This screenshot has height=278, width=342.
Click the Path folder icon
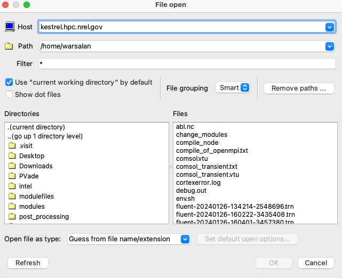click(x=9, y=46)
